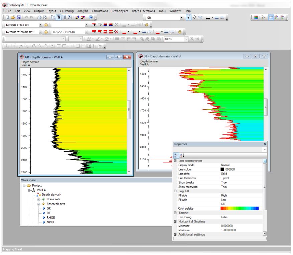Viewport: 293px width, 255px height.
Task: Open the GR log selection dropdown
Action: coord(181,18)
